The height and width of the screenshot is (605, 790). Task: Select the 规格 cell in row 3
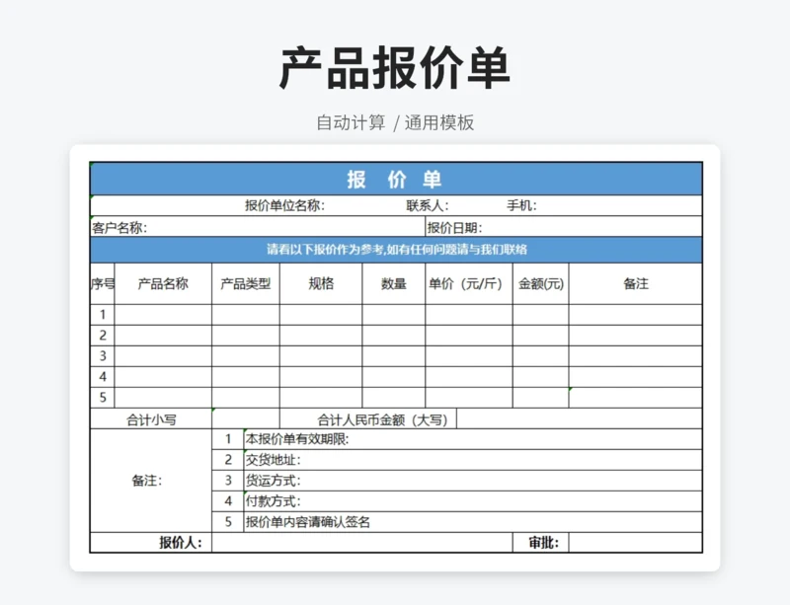tap(321, 356)
